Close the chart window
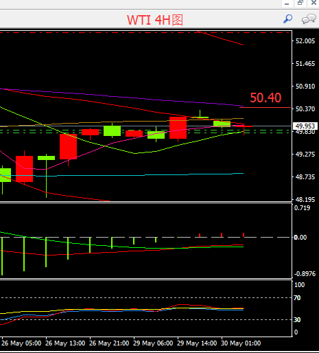This screenshot has height=353, width=319. point(314,3)
